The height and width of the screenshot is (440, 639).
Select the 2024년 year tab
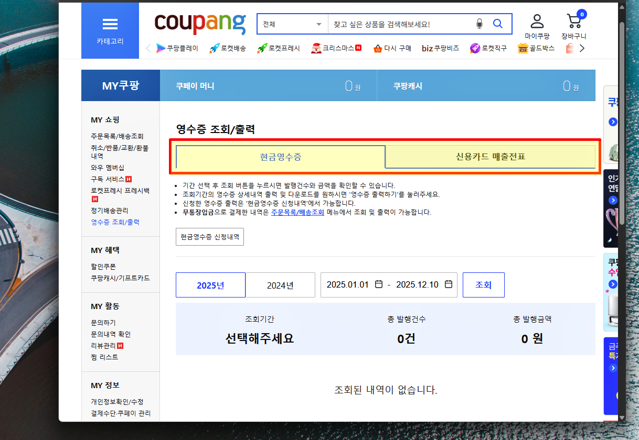click(280, 285)
